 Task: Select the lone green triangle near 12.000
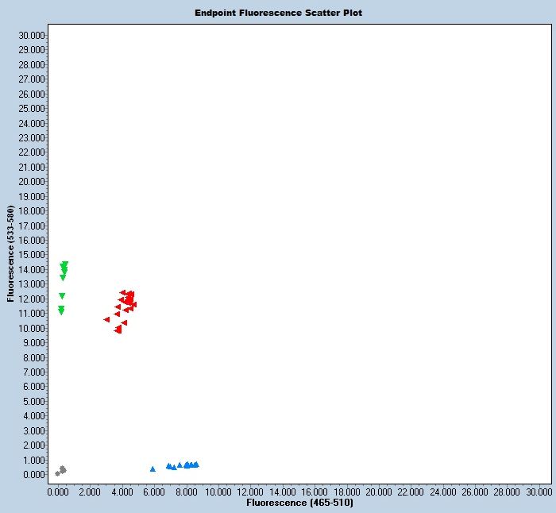point(62,296)
